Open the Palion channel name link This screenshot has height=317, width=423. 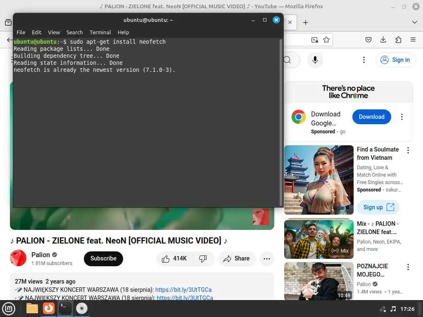point(40,255)
